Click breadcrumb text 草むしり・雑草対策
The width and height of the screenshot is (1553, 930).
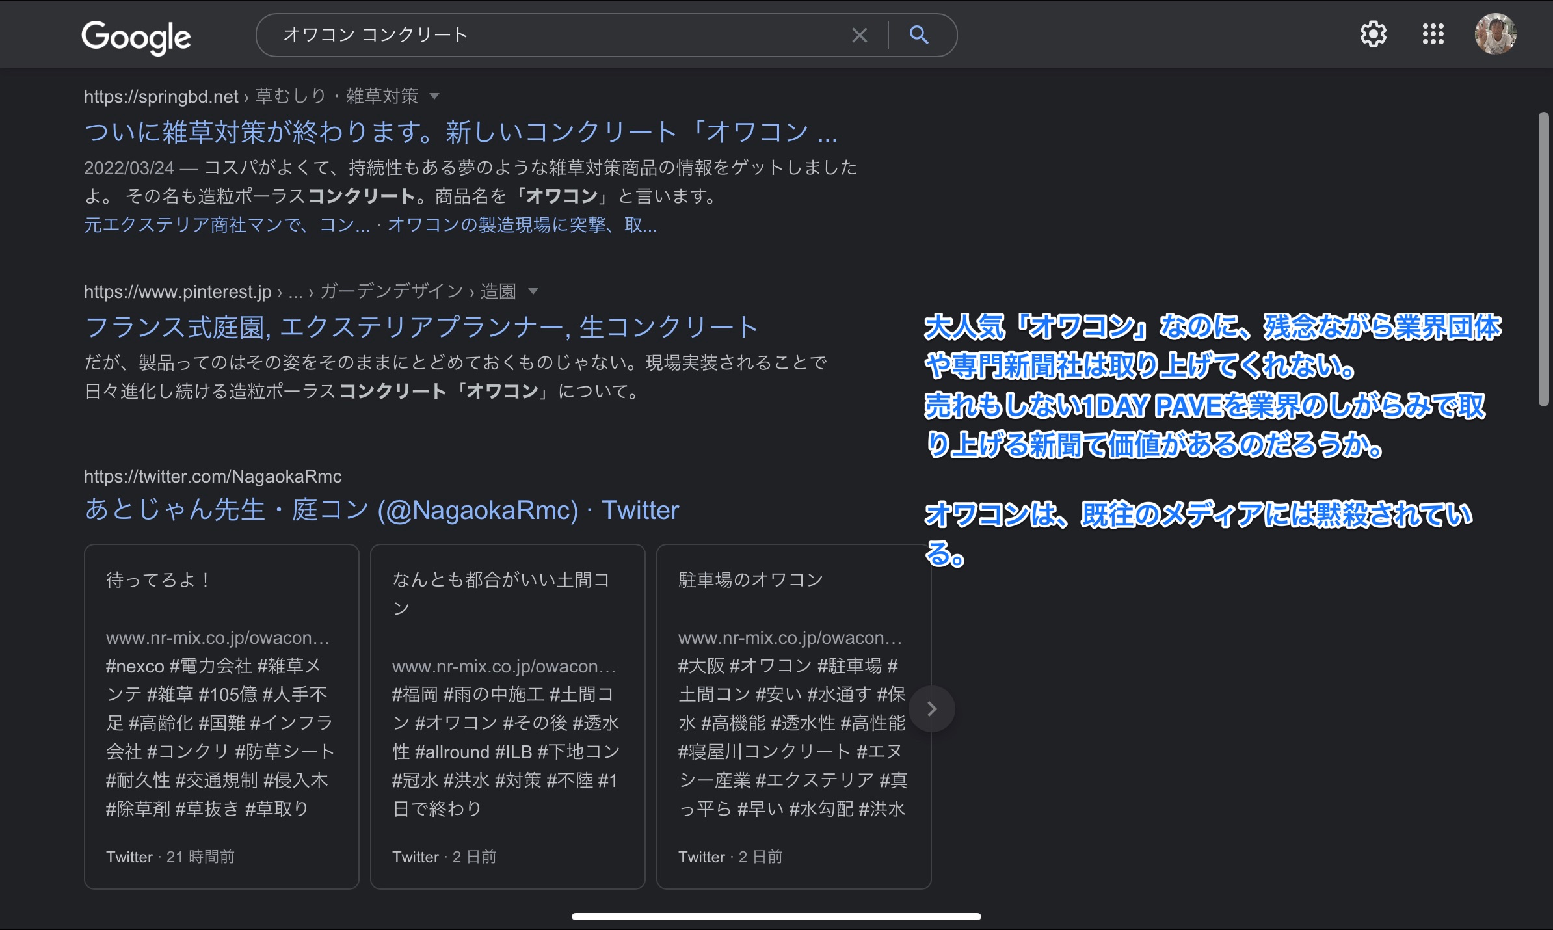click(x=337, y=96)
